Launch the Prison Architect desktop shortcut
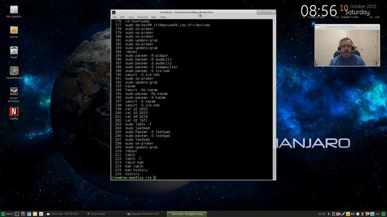The height and width of the screenshot is (217, 387). 14,95
